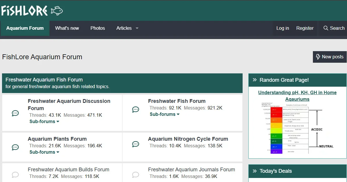Click the Register link
Screen dimensions: 347x182
pos(305,28)
